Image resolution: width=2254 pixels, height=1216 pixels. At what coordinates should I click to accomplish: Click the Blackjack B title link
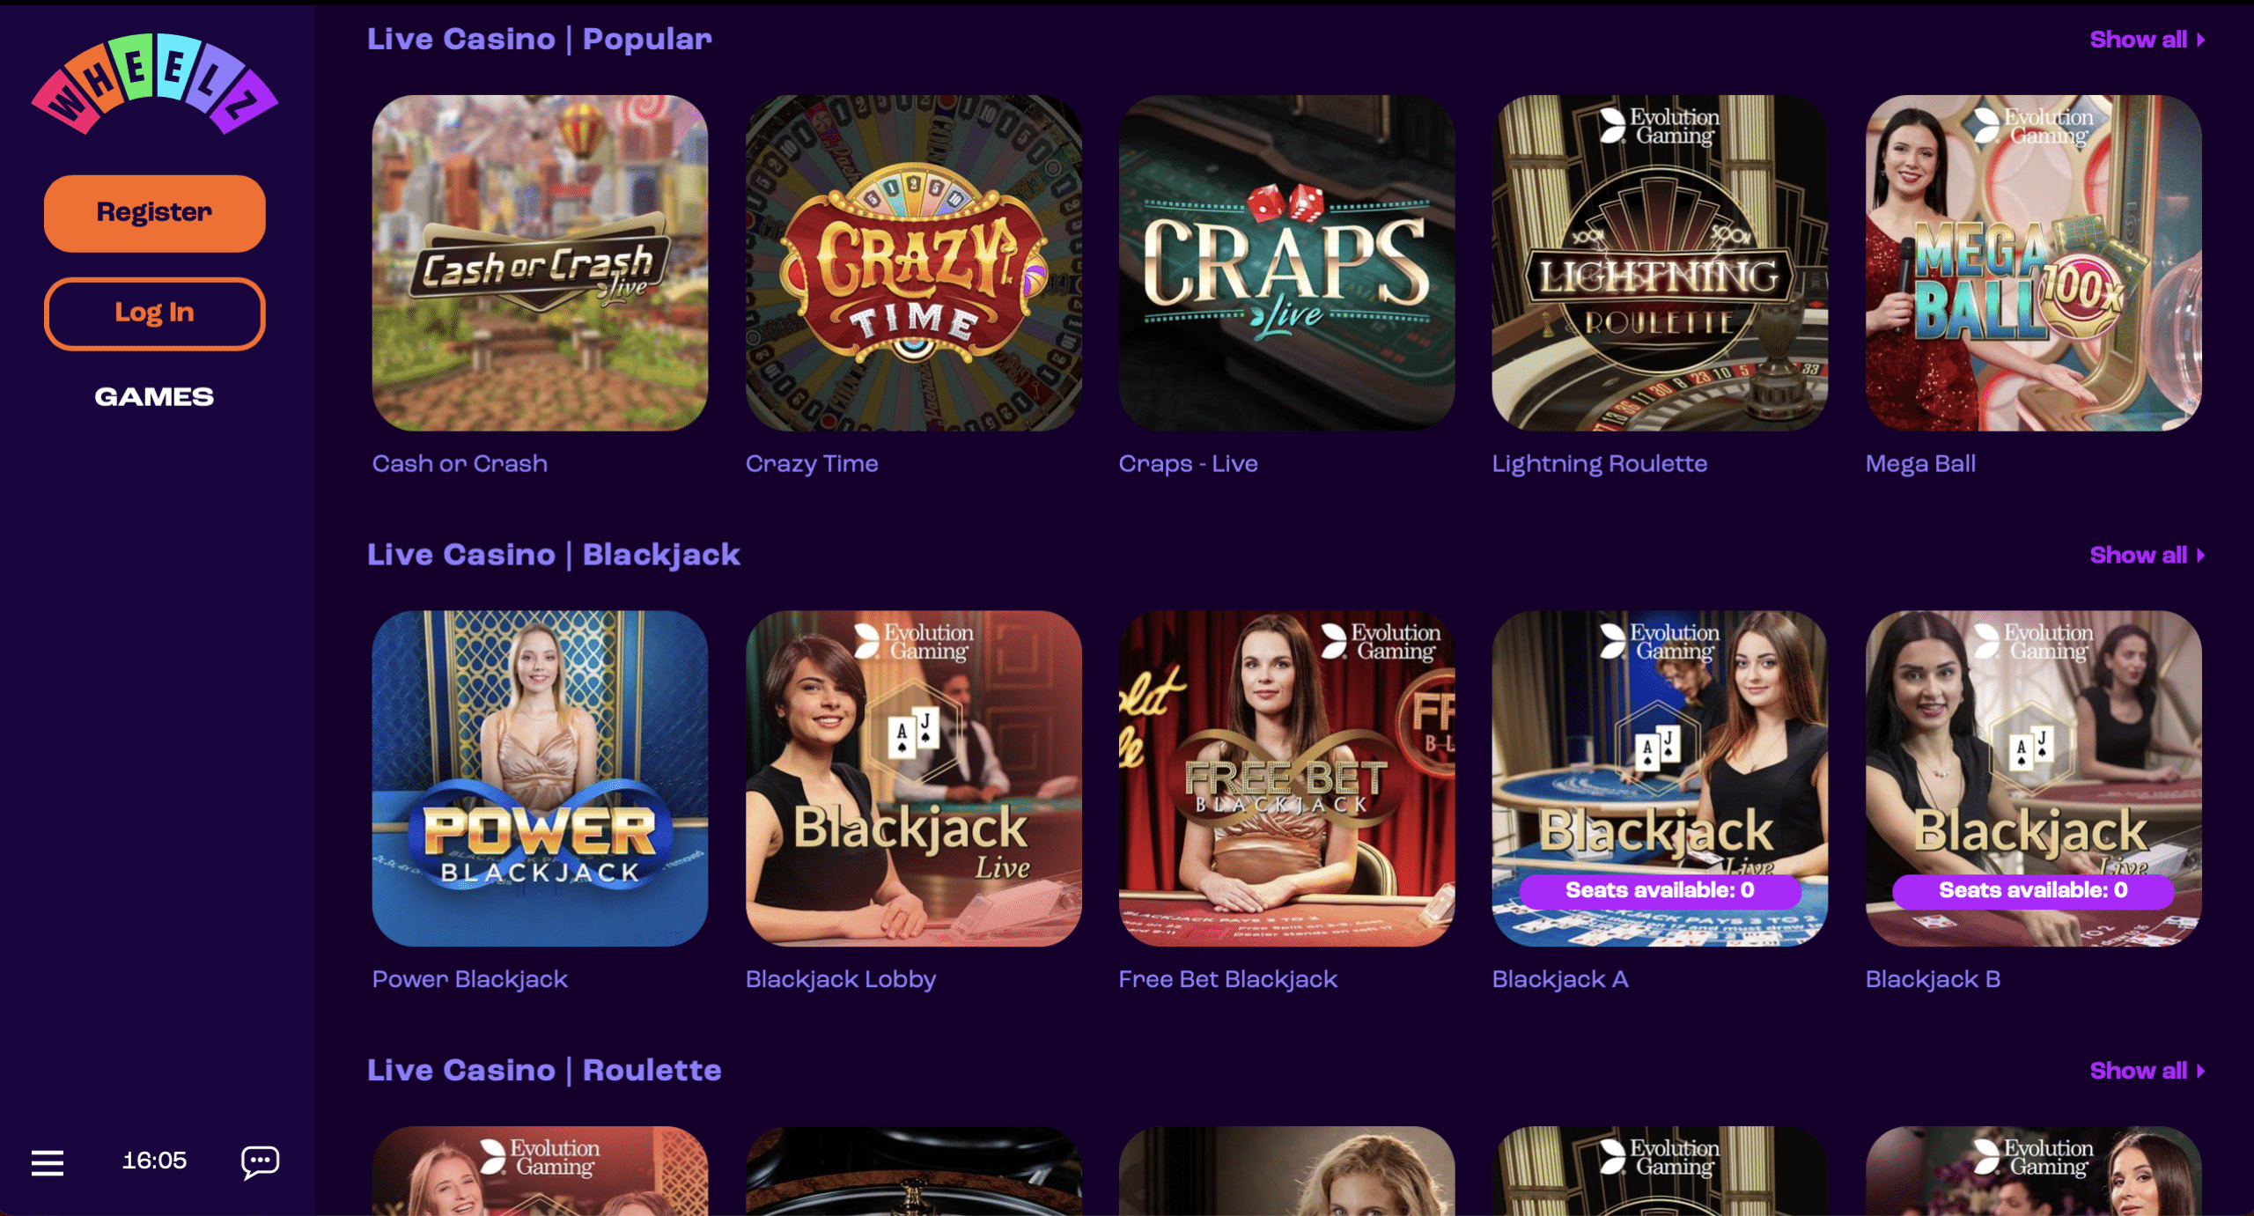1933,979
